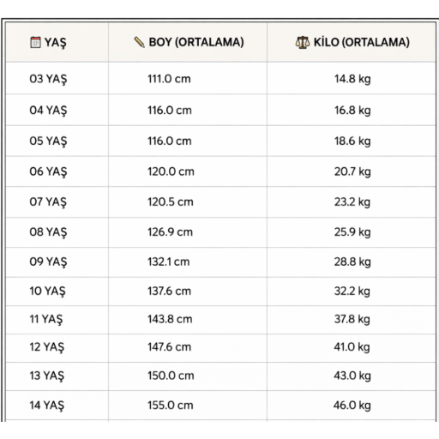Image resolution: width=439 pixels, height=439 pixels.
Task: Select the 14 YAŞ row label
Action: 47,406
